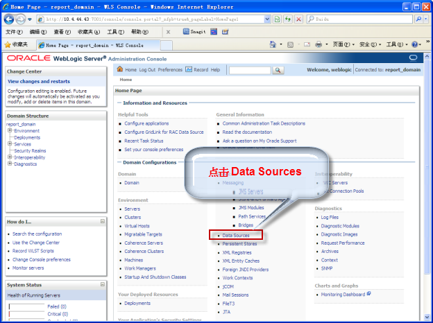Click the RSS feeds icon

pyautogui.click(x=290, y=44)
